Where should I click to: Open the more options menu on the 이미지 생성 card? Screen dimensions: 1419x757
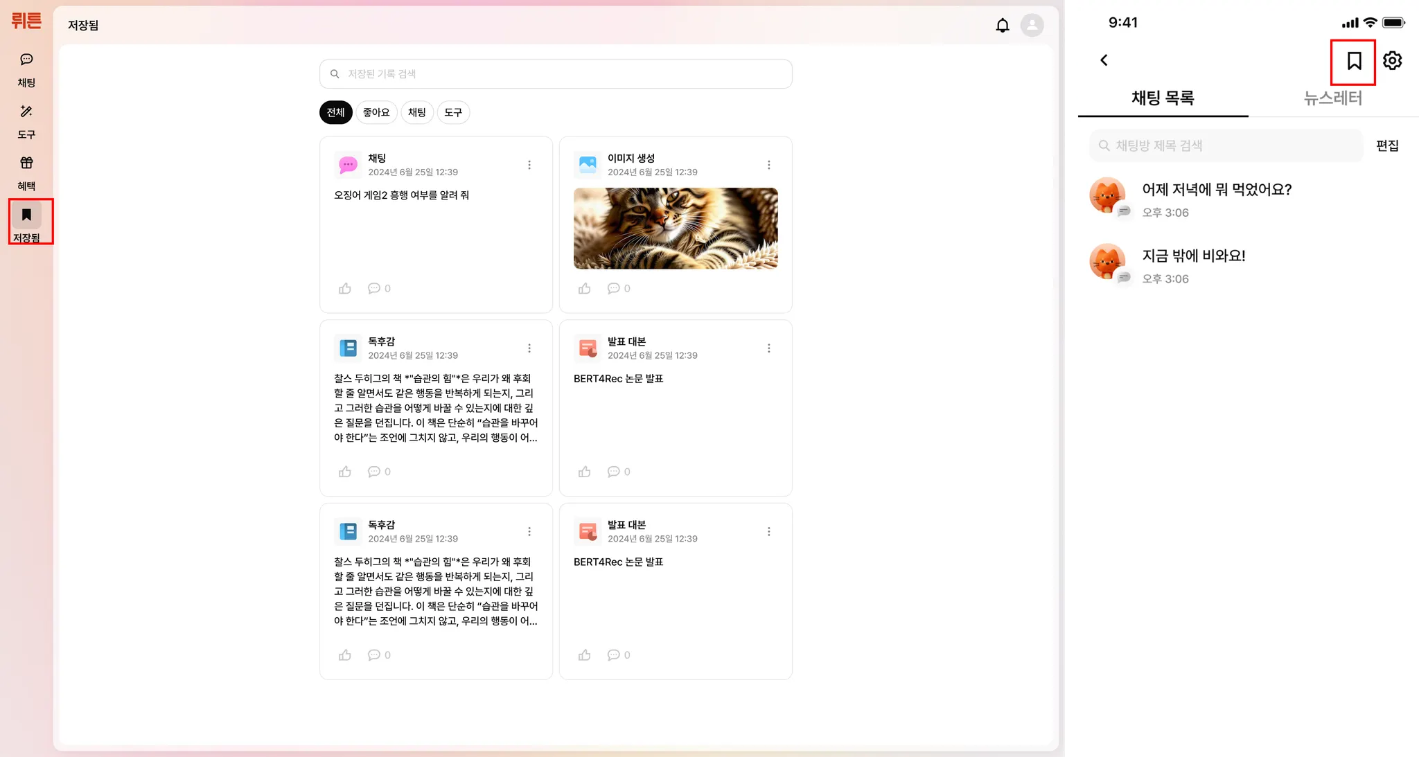768,165
